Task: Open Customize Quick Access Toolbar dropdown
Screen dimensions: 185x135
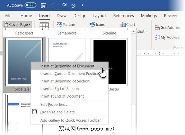Action: (82, 5)
